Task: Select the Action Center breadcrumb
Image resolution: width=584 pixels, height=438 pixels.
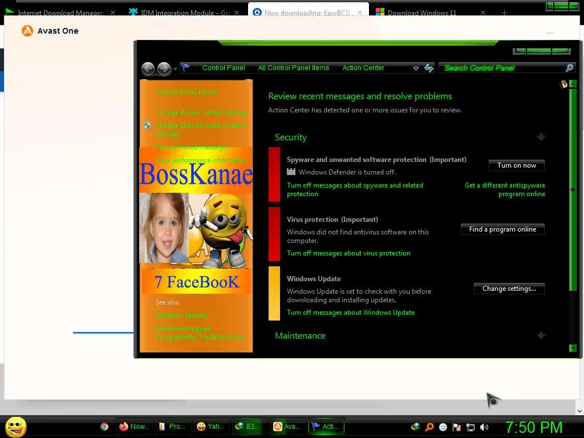Action: tap(363, 68)
